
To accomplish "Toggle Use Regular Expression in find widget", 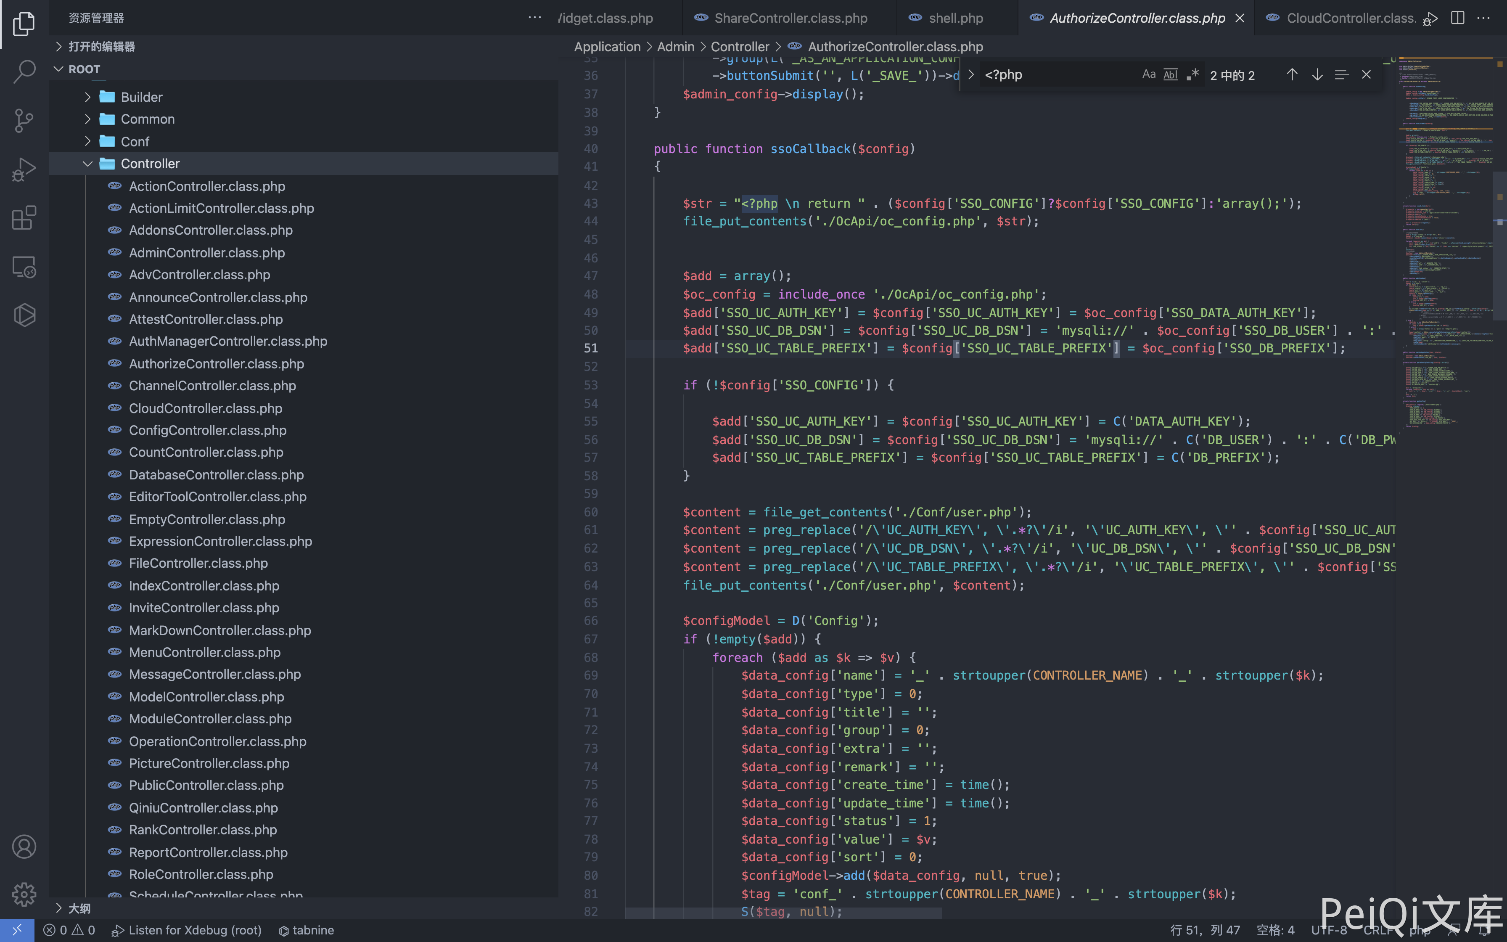I will (1192, 75).
